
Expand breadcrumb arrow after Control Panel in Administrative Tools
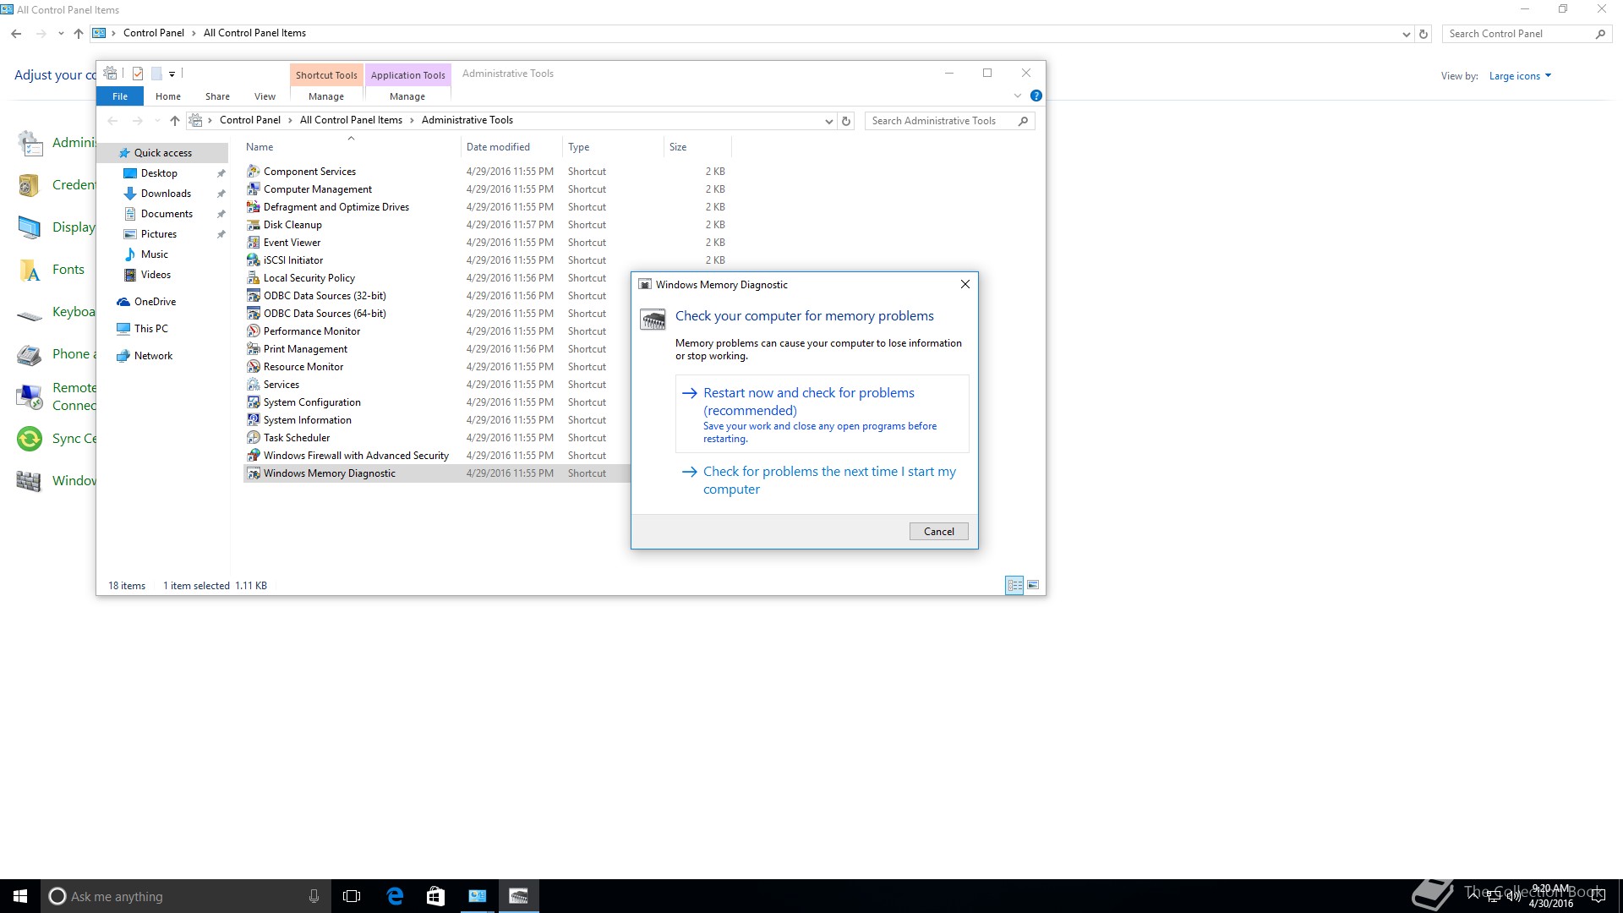tap(290, 120)
